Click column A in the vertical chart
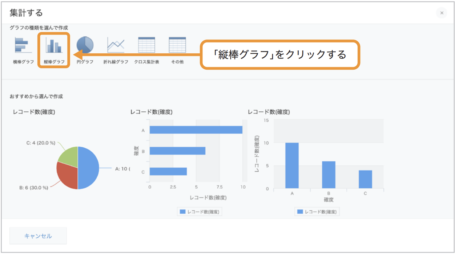 pos(292,165)
